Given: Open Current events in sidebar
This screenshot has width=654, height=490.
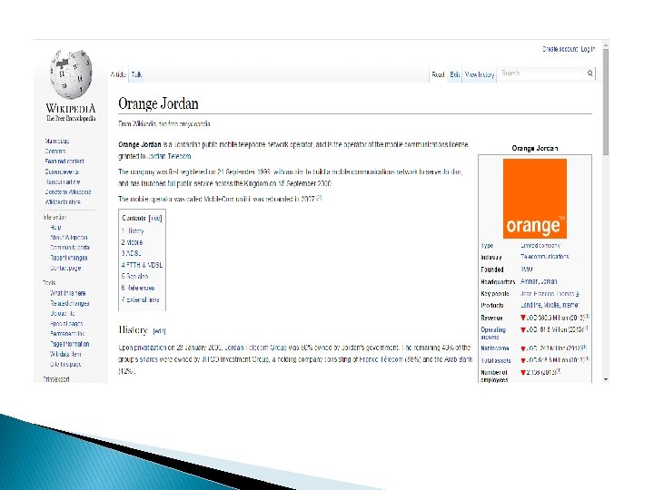Looking at the screenshot, I should [62, 171].
